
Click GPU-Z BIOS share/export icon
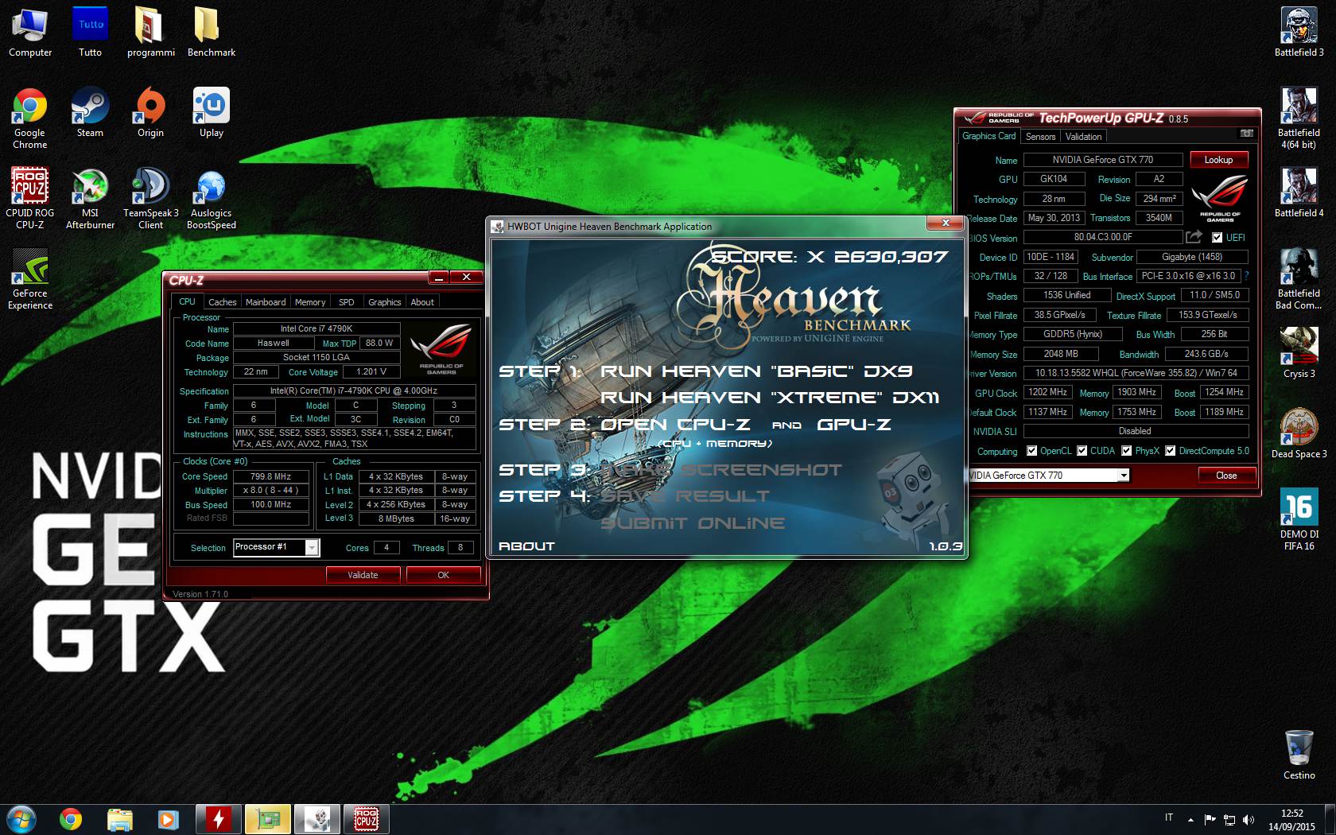coord(1194,237)
